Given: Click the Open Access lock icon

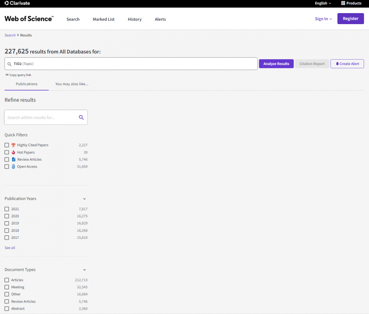Looking at the screenshot, I should [14, 167].
